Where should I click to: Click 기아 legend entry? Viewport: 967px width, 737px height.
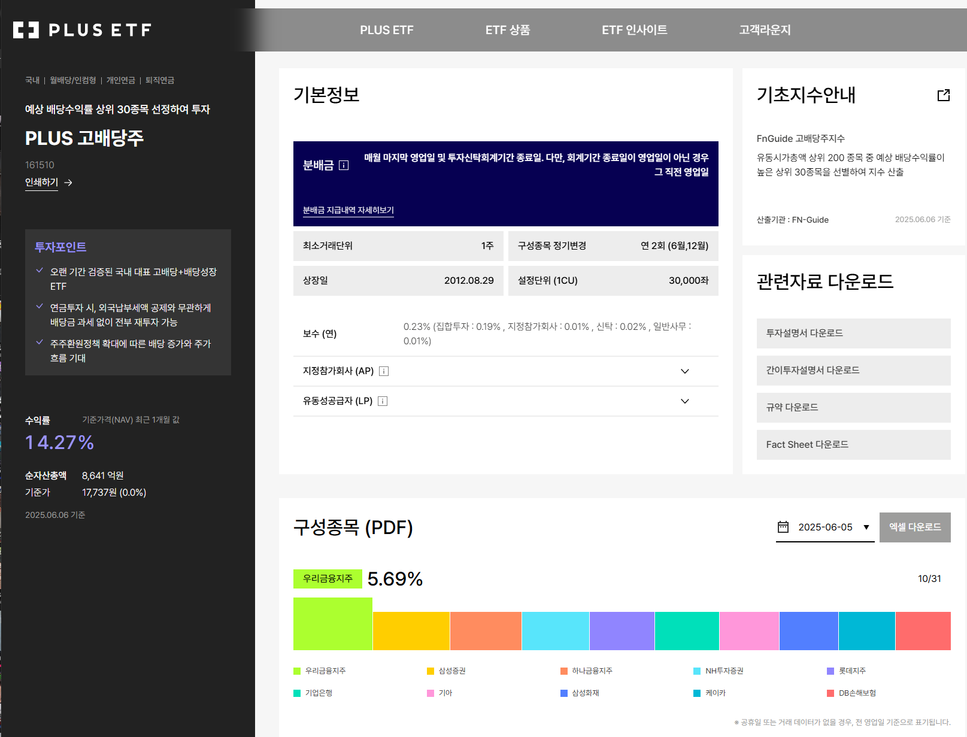coord(439,693)
